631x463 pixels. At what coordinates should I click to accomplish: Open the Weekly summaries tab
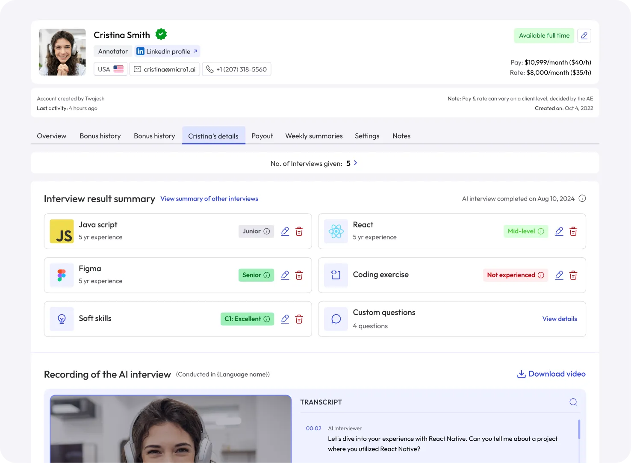[x=314, y=136]
